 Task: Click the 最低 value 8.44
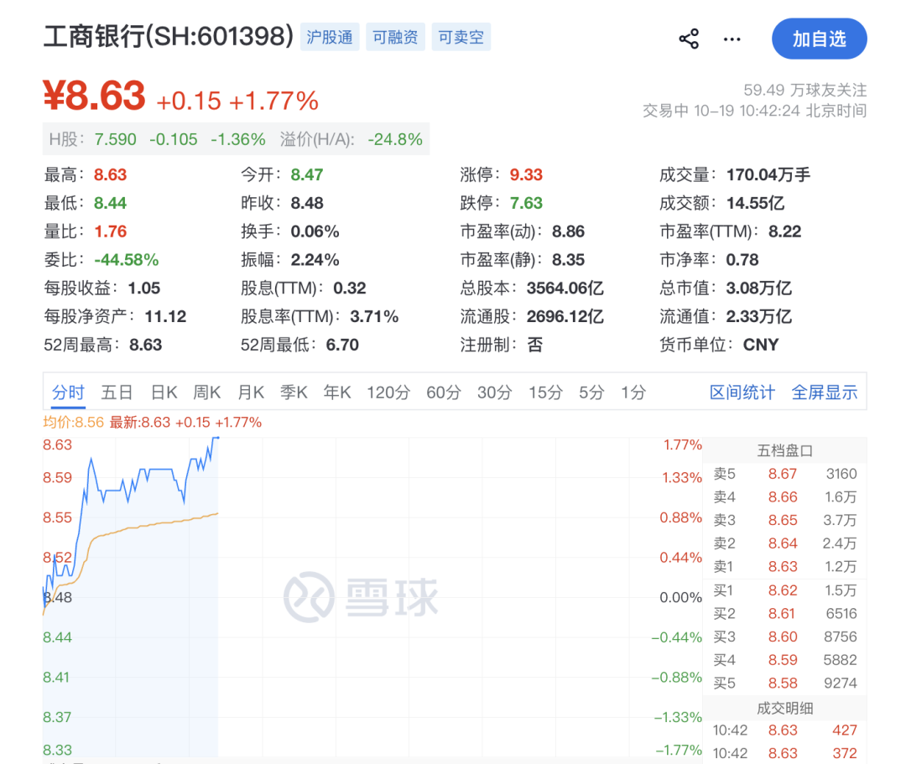coord(111,203)
